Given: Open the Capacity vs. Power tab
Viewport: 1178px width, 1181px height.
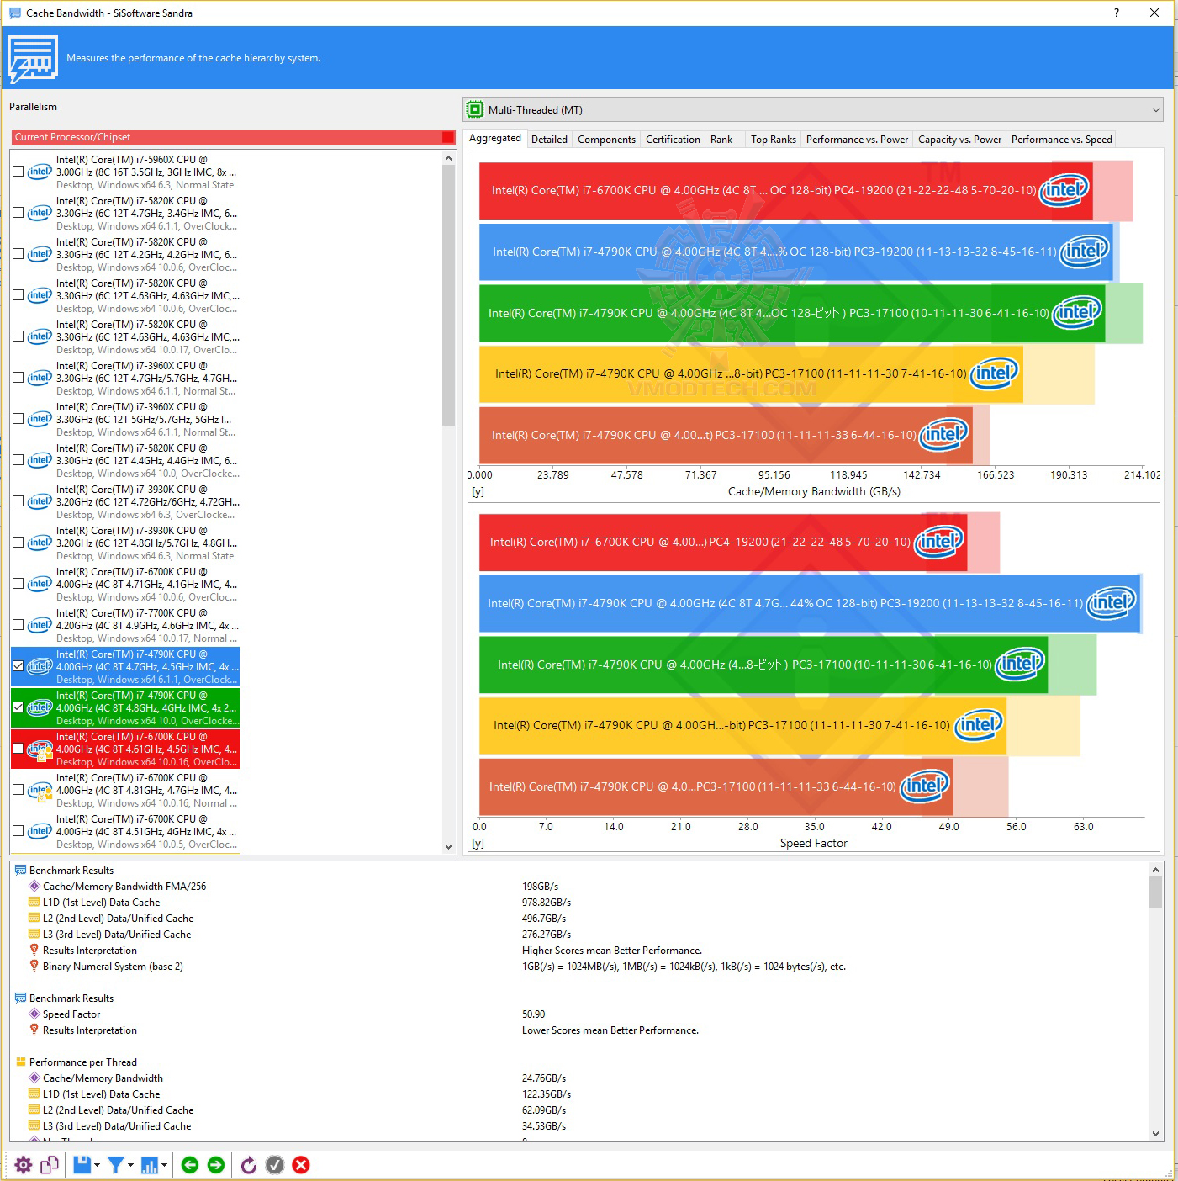Looking at the screenshot, I should pyautogui.click(x=959, y=140).
